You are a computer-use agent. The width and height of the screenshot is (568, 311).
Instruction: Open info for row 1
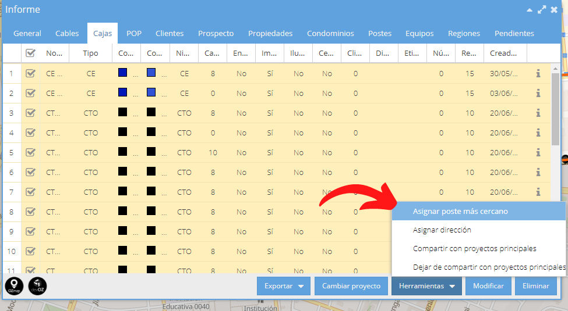pos(538,73)
